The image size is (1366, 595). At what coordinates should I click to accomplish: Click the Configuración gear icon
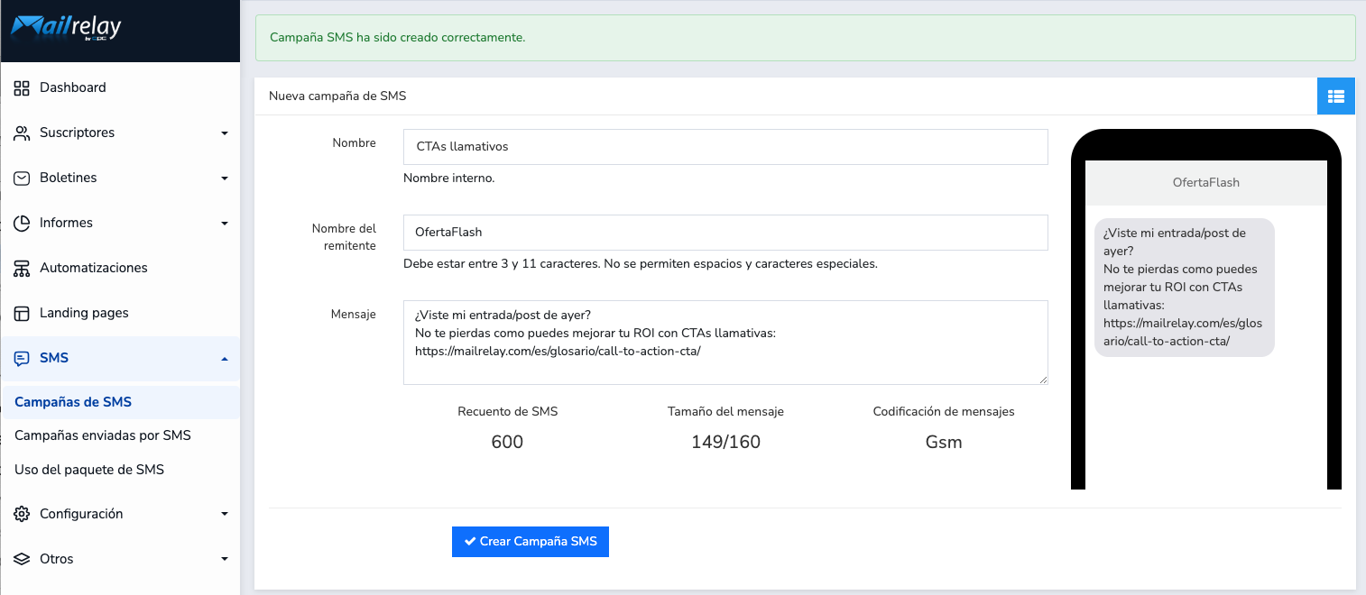coord(22,514)
